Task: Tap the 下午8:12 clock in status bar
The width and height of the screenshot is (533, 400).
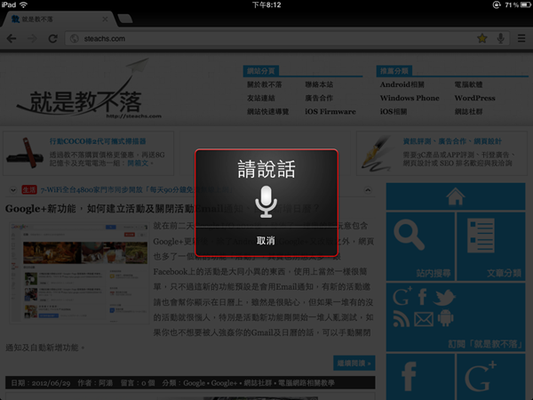Action: [x=266, y=4]
